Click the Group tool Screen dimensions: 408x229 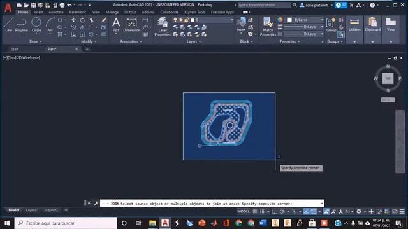click(331, 25)
